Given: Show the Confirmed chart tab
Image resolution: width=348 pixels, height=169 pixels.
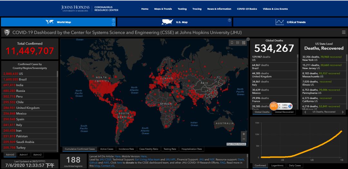Looking at the screenshot, I should tap(260, 165).
